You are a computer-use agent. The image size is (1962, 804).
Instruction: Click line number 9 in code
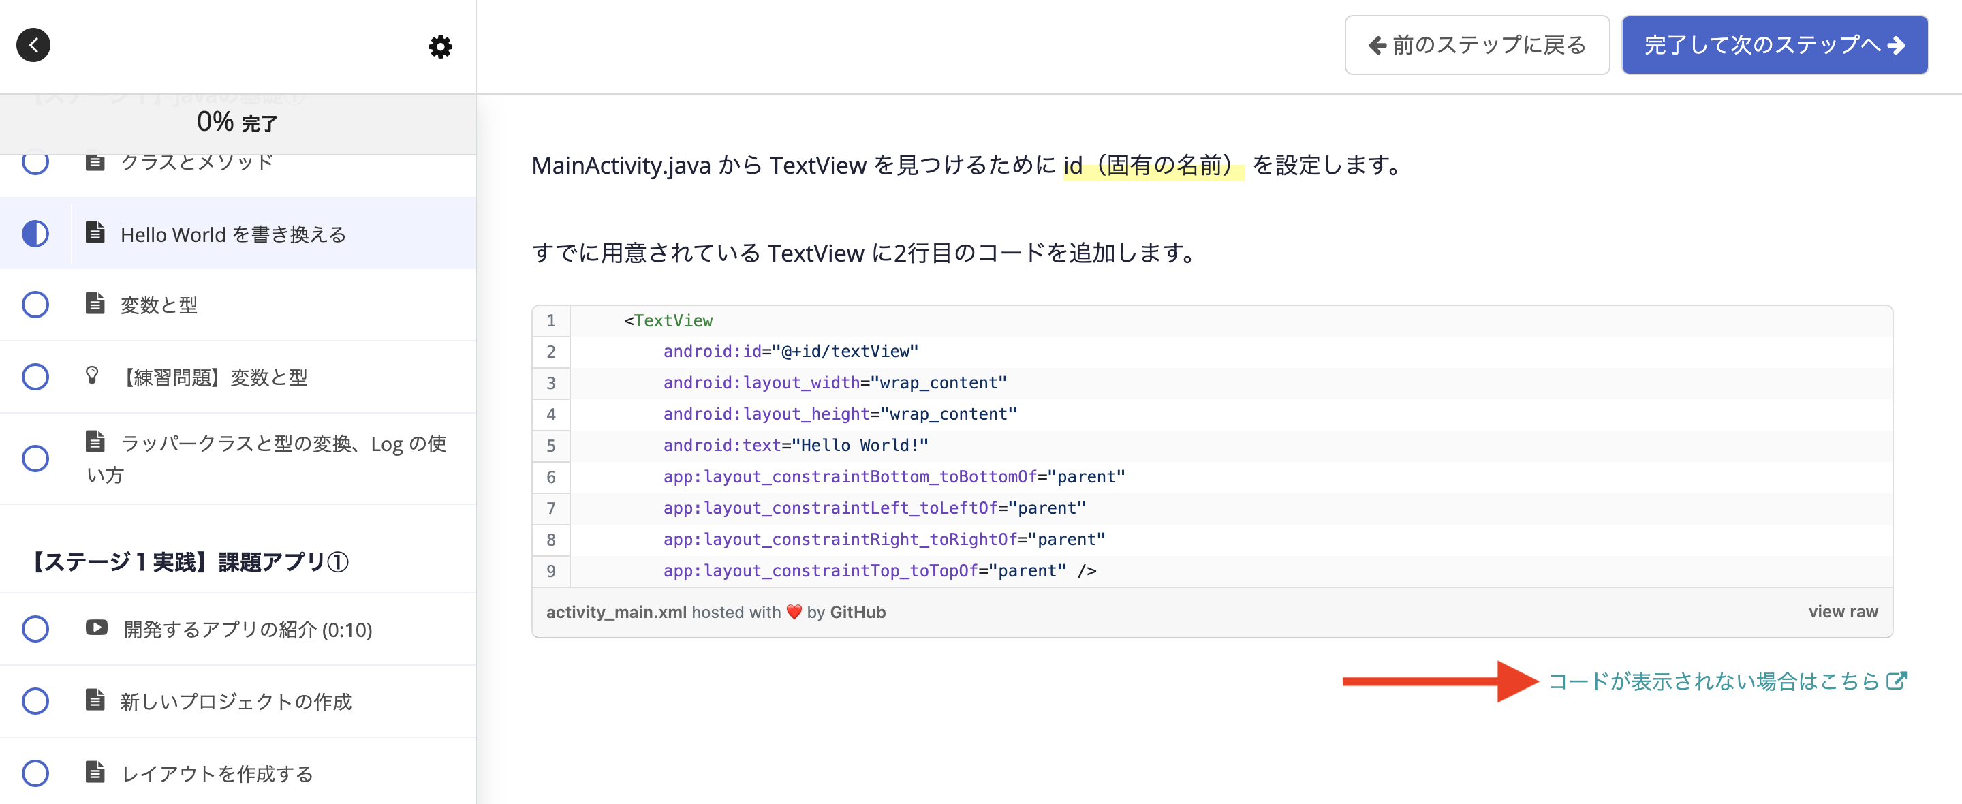550,571
